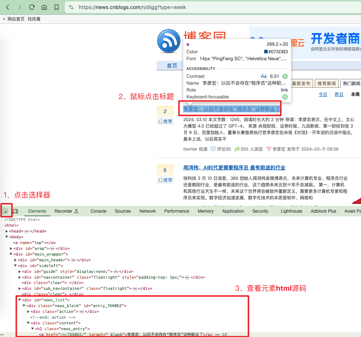Open the Lighthouse tab
The height and width of the screenshot is (337, 361).
(x=292, y=211)
